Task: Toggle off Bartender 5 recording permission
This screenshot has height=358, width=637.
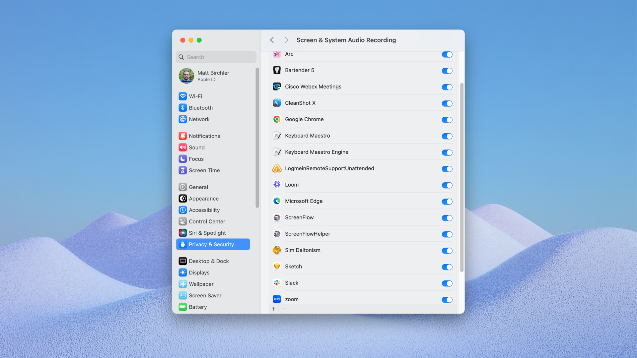Action: 447,71
